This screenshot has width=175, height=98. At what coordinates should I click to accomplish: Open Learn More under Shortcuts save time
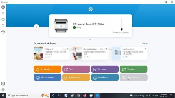(x=86, y=57)
